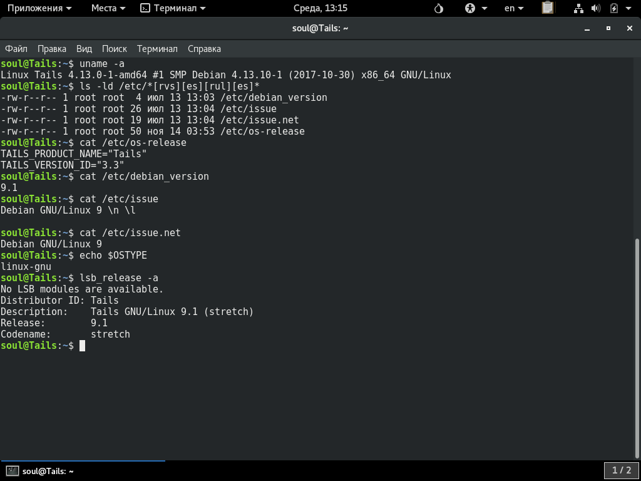Screen dimensions: 641x481
Task: Click the terminal title soul@Tails: ~
Action: pyautogui.click(x=320, y=28)
